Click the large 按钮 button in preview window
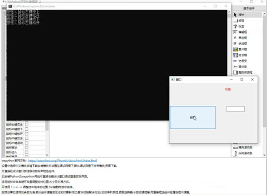Screen dimensions: 267x195 (x=193, y=117)
